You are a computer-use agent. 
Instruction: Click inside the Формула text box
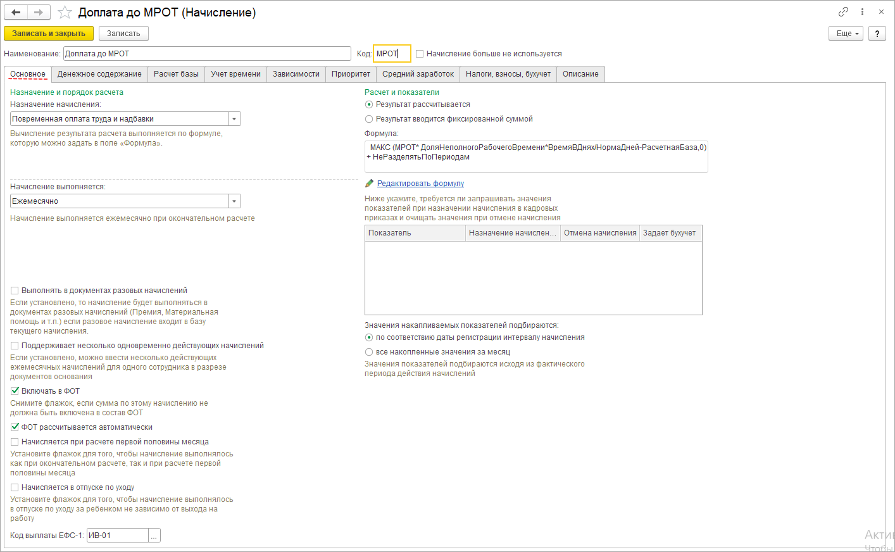(536, 156)
